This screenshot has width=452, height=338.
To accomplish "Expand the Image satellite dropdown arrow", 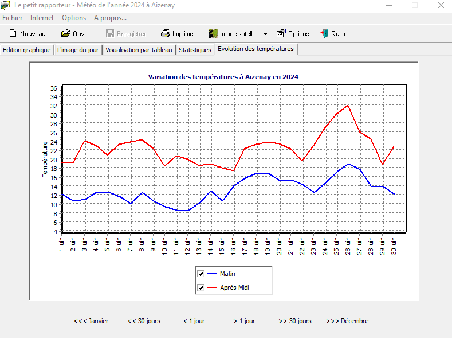I will point(265,34).
